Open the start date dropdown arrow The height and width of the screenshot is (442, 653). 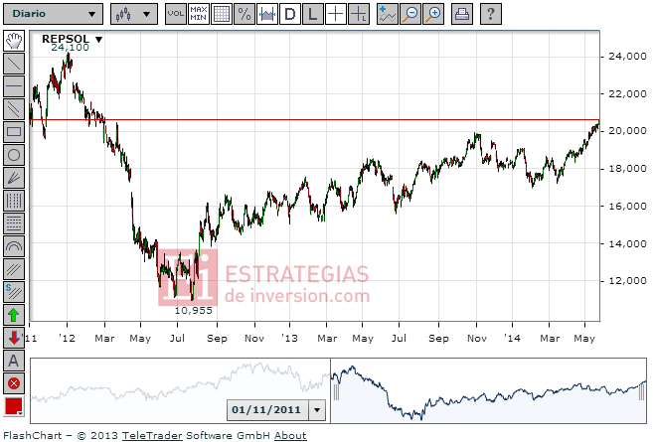[317, 410]
